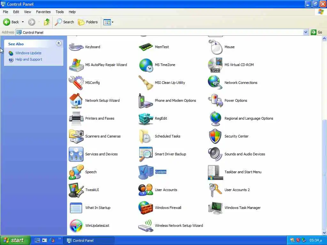This screenshot has height=245, width=327.
Task: Click the Back toolbar button
Action: (11, 22)
